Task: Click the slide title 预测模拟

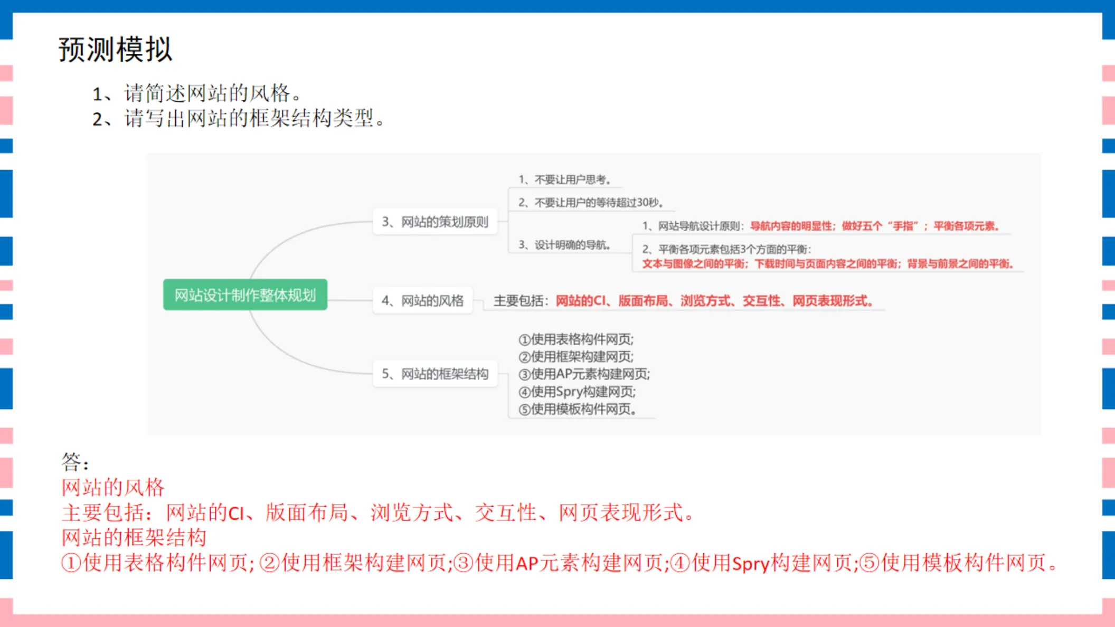Action: pyautogui.click(x=115, y=50)
